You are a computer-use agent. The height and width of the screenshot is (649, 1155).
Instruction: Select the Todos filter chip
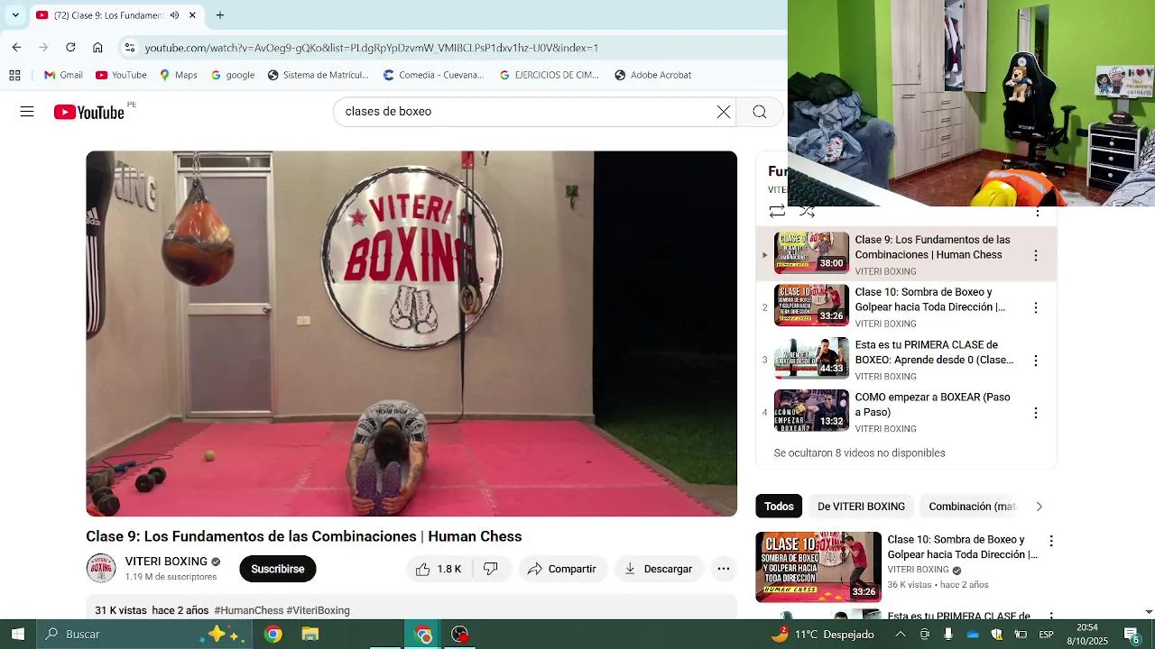[x=779, y=507]
